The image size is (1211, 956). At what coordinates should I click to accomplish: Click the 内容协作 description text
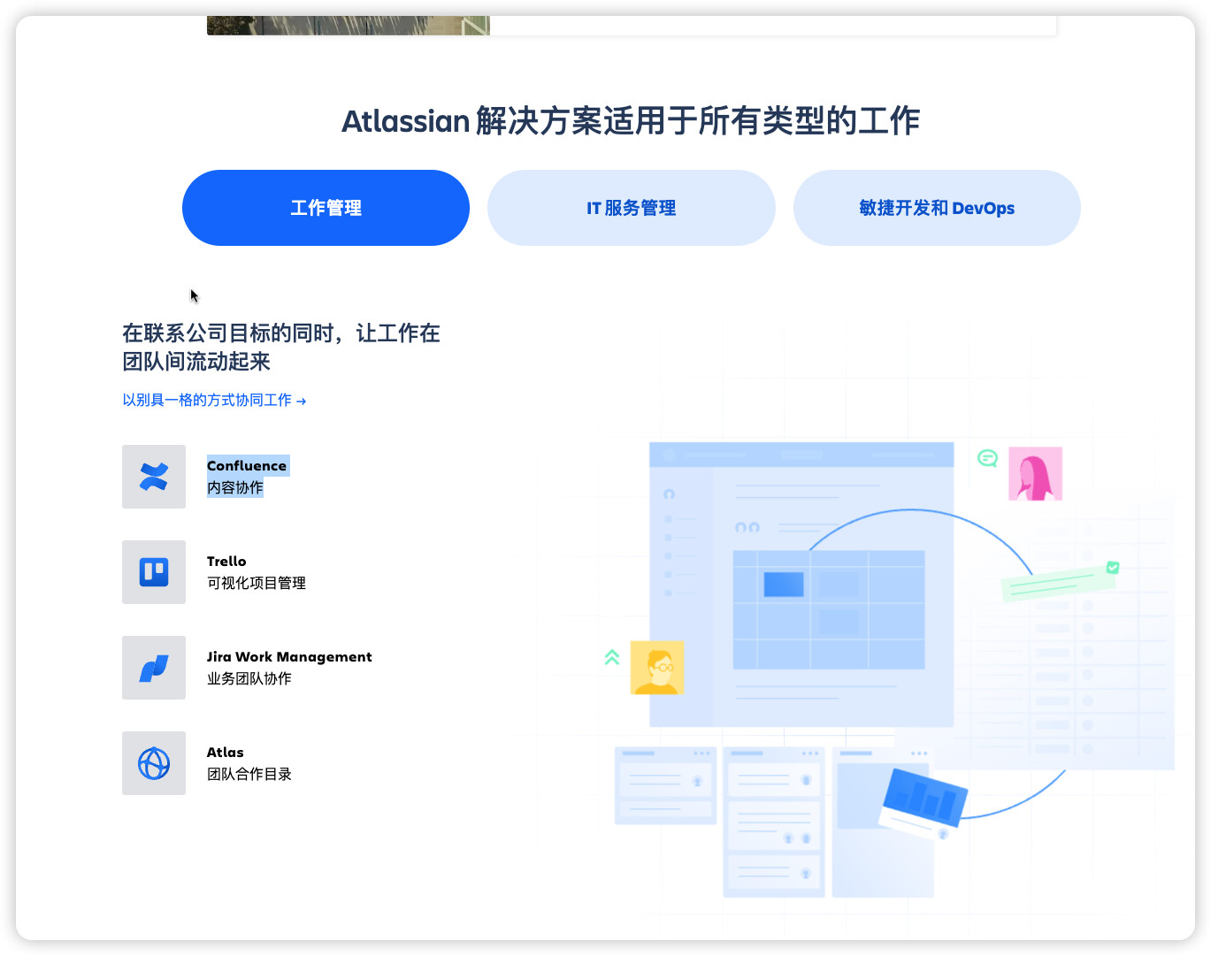[235, 487]
